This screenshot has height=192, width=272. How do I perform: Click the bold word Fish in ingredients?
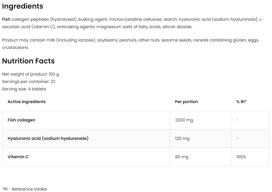(x=6, y=20)
